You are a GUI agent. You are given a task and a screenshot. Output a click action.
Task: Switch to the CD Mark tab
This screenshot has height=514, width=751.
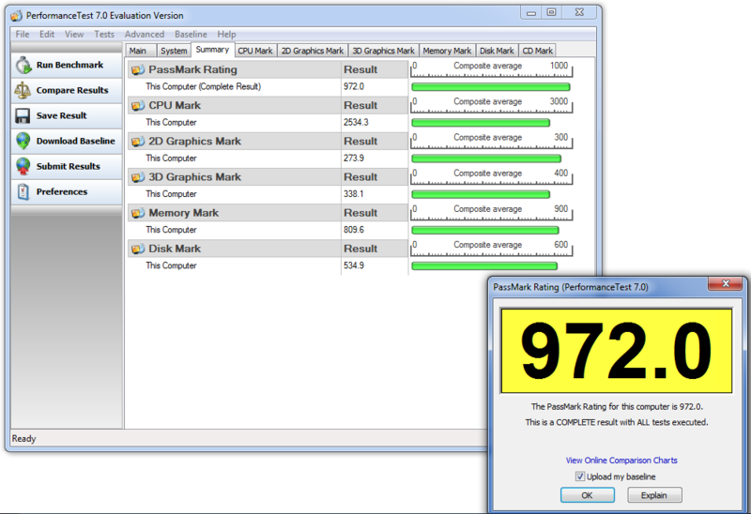tap(537, 51)
